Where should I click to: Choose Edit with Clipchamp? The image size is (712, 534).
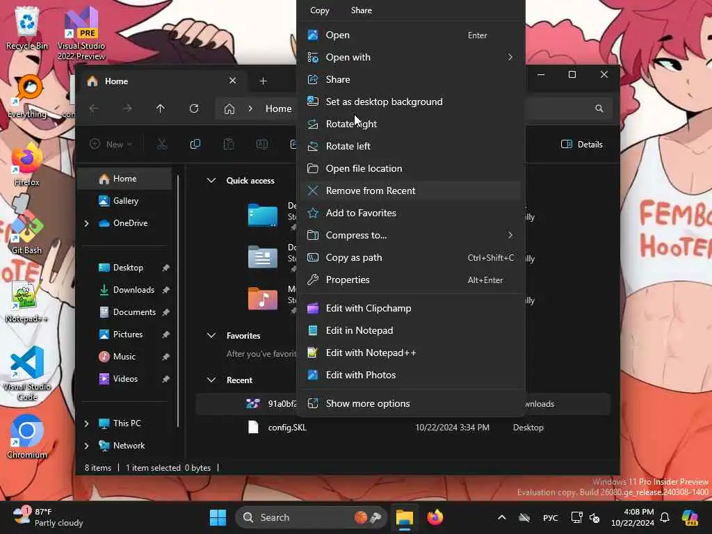(410, 308)
